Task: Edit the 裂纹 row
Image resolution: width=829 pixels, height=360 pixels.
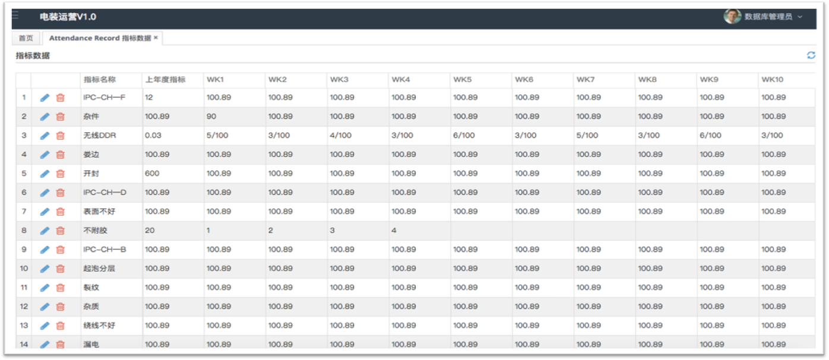Action: (x=45, y=288)
